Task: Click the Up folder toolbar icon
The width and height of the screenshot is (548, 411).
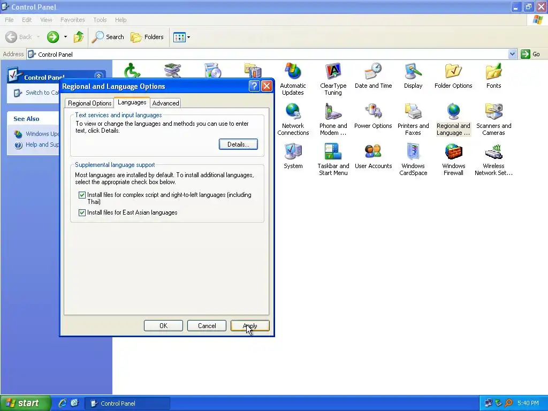Action: (x=79, y=37)
